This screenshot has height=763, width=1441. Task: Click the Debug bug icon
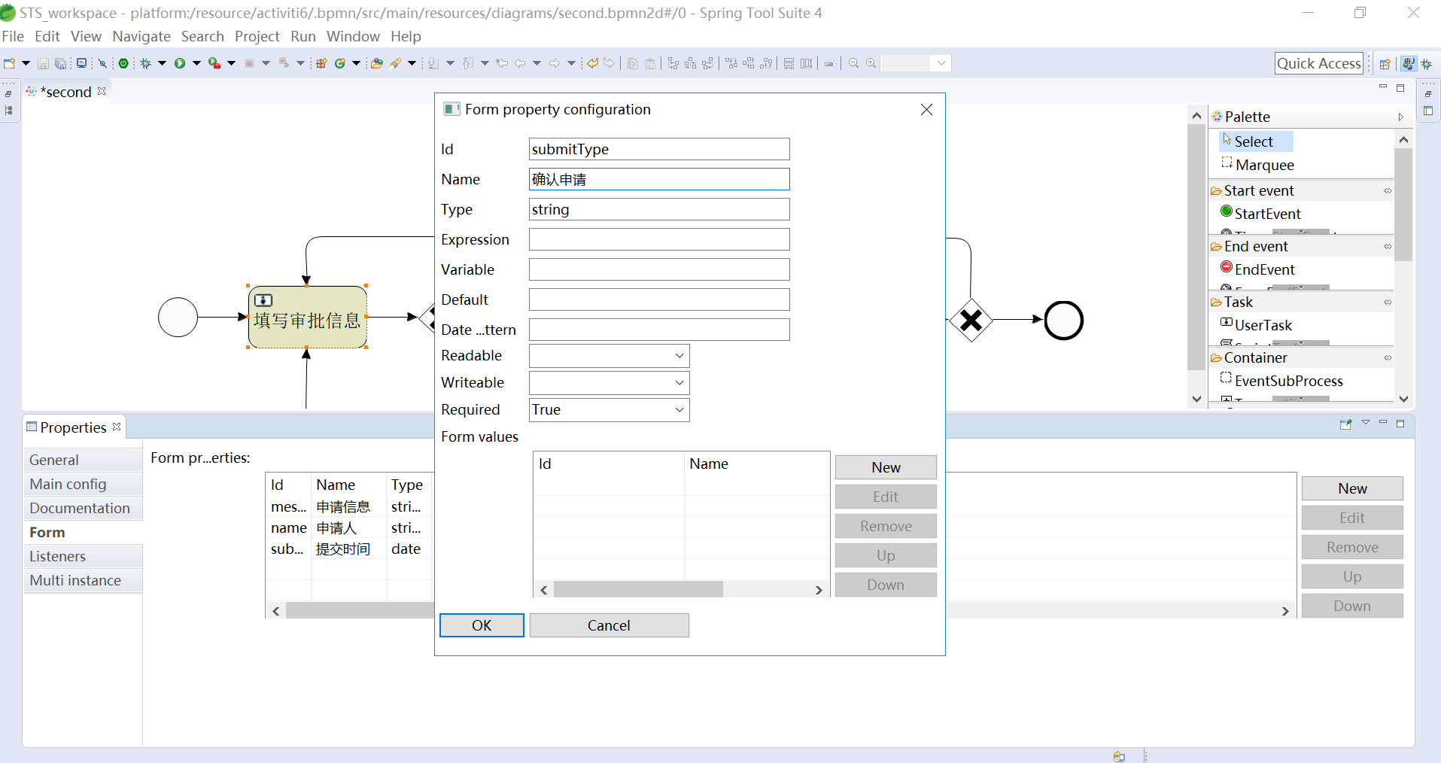[146, 64]
